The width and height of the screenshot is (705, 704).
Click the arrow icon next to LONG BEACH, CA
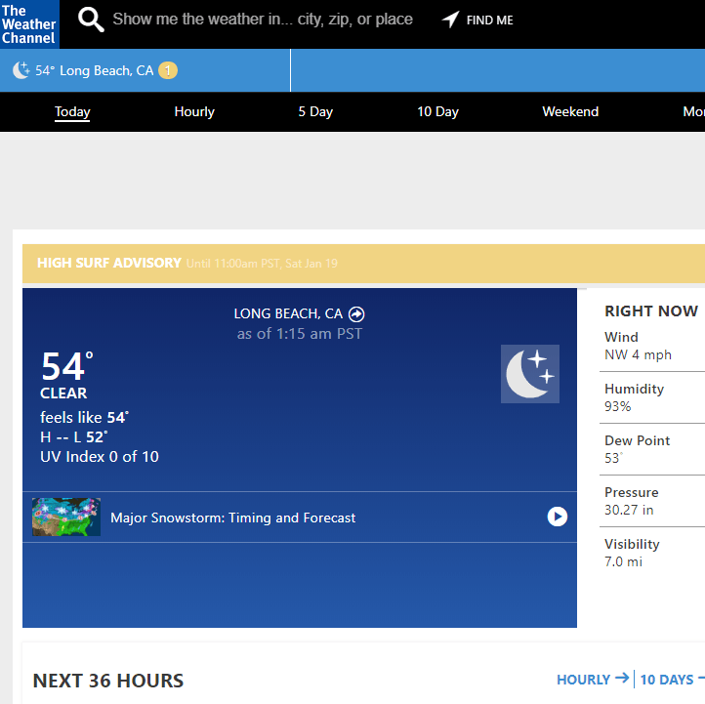[356, 313]
